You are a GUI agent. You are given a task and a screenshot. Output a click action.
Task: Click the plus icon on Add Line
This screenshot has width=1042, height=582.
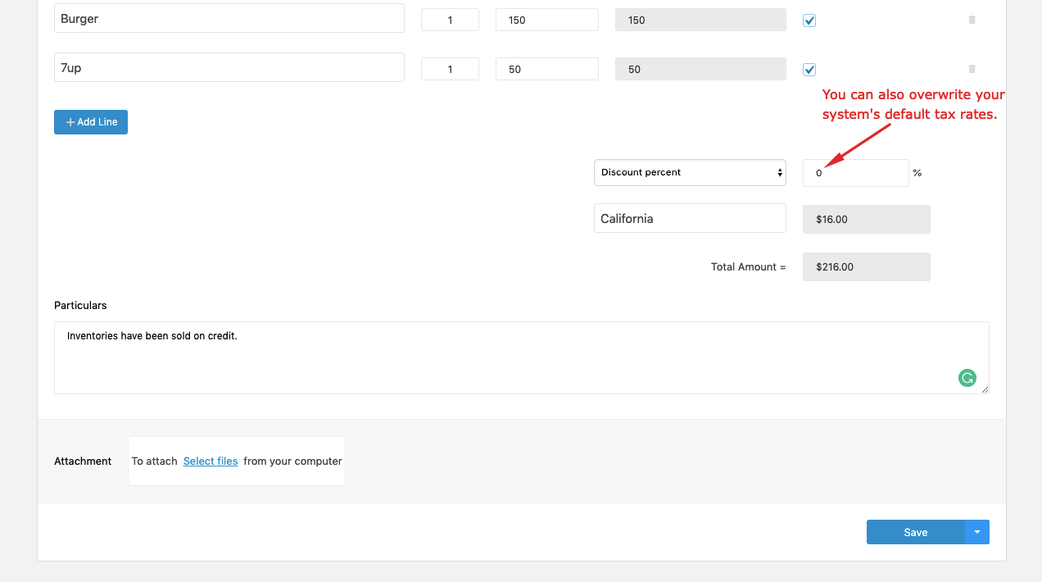[x=70, y=121]
